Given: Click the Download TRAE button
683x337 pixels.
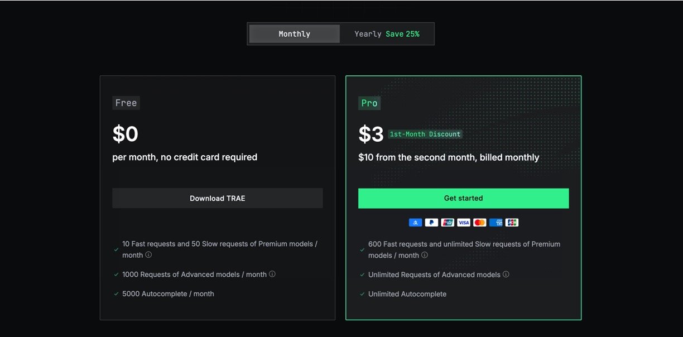Looking at the screenshot, I should coord(217,198).
